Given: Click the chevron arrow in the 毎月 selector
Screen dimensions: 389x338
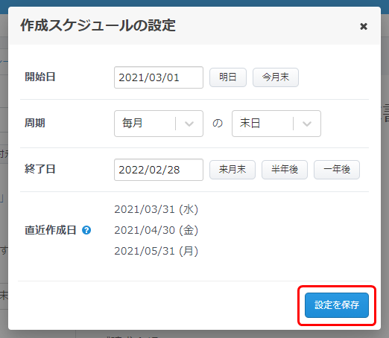Looking at the screenshot, I should click(189, 124).
